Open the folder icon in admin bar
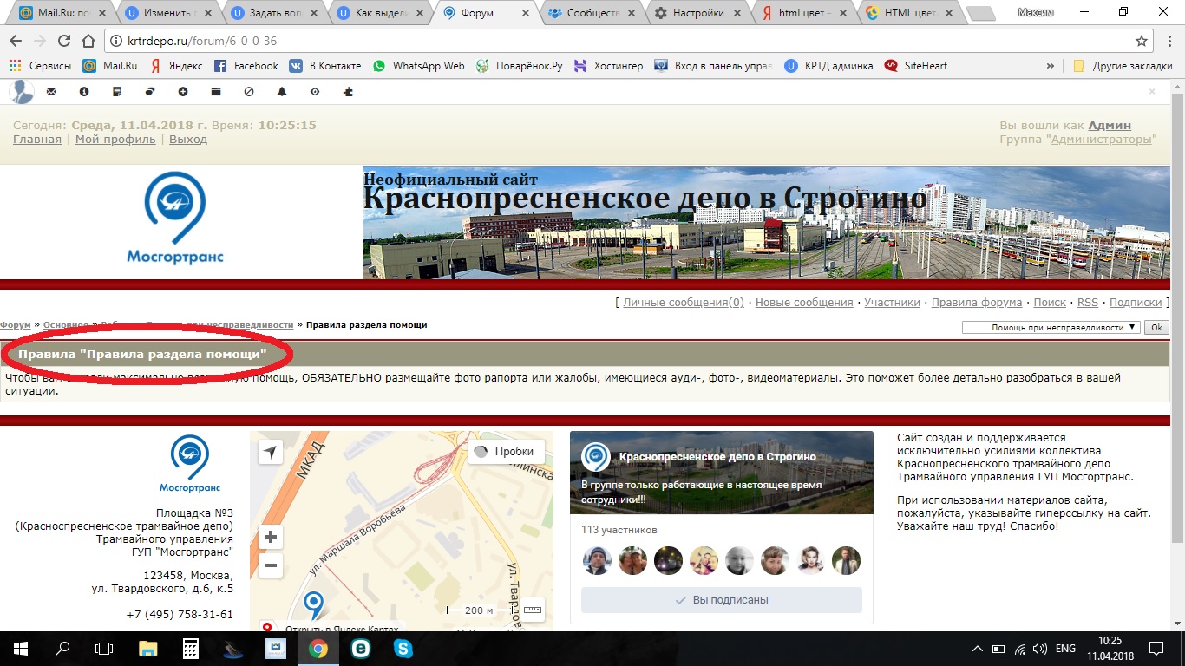 point(216,91)
